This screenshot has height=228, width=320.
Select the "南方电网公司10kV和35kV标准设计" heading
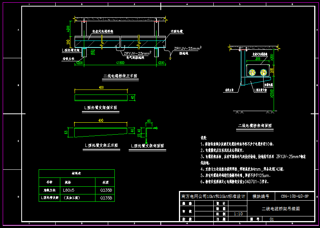point(213,196)
